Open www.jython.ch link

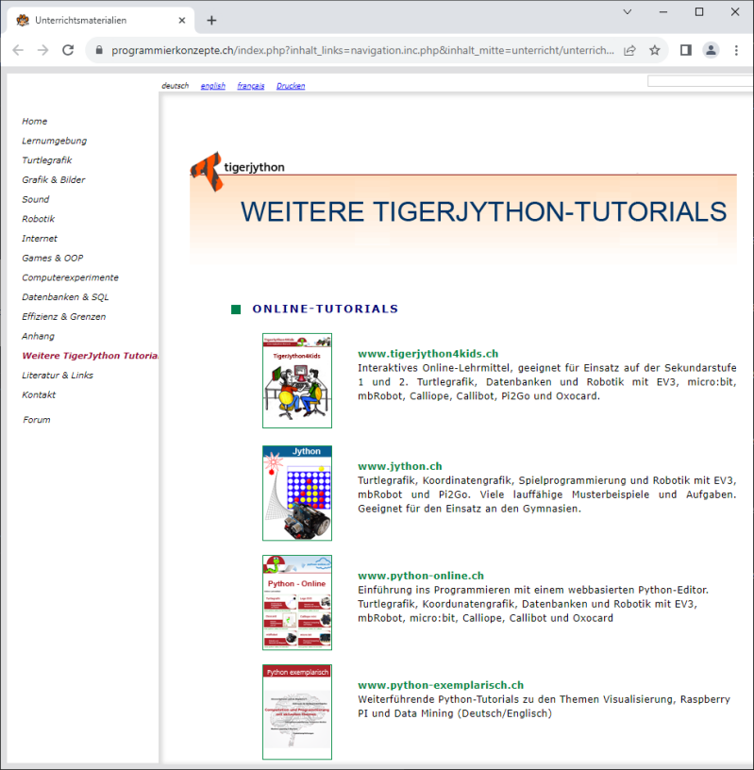(400, 466)
